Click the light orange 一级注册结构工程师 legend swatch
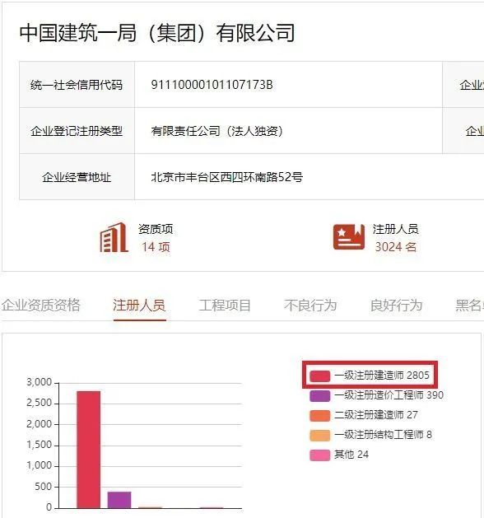The height and width of the screenshot is (518, 484). coord(320,435)
